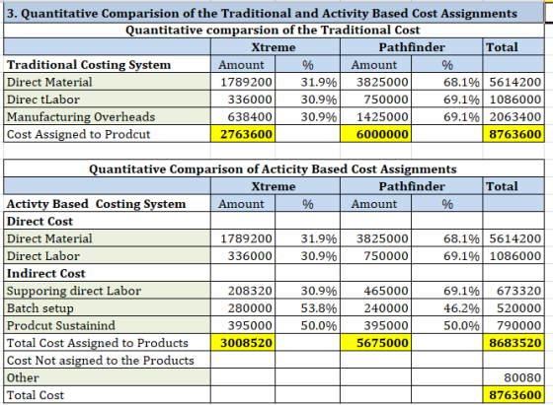Click the 53.8% Batch setup percentage

pos(307,307)
